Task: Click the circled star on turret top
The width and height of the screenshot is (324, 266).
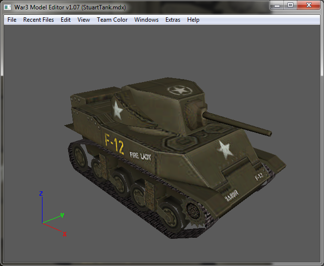Action: (180, 90)
